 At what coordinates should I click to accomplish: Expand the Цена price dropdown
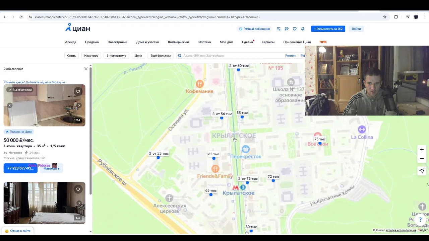coord(138,56)
